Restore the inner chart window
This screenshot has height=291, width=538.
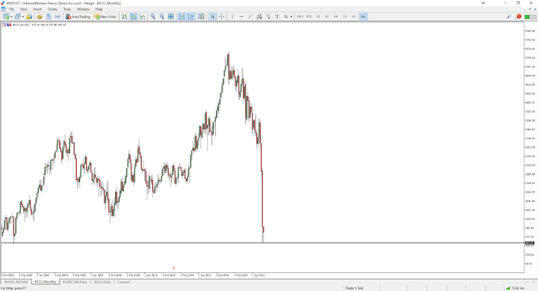click(529, 9)
